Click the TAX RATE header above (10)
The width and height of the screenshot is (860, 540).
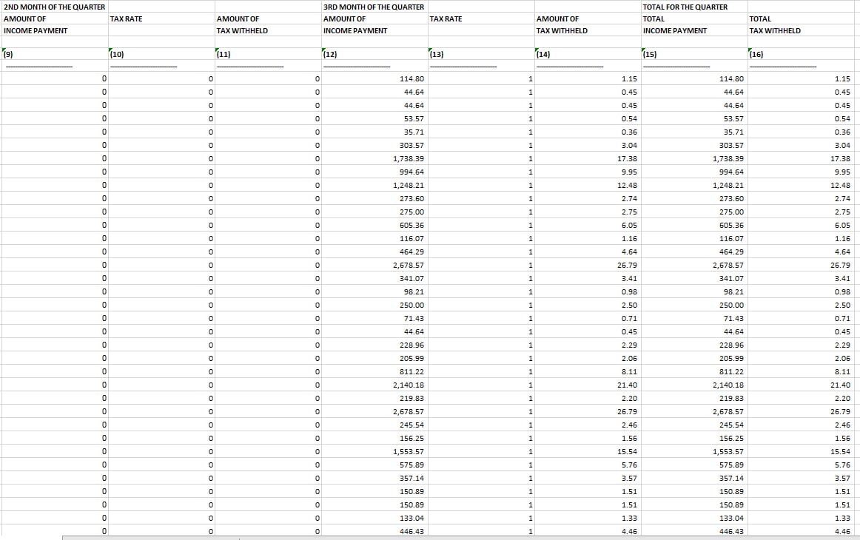pyautogui.click(x=126, y=18)
